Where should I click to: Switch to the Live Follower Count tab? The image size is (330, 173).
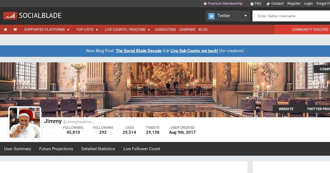pos(142,149)
